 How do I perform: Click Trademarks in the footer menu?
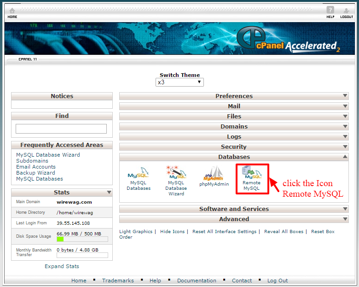[118, 281]
